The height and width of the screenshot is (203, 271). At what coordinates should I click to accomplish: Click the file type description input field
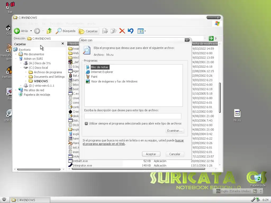tap(133, 116)
